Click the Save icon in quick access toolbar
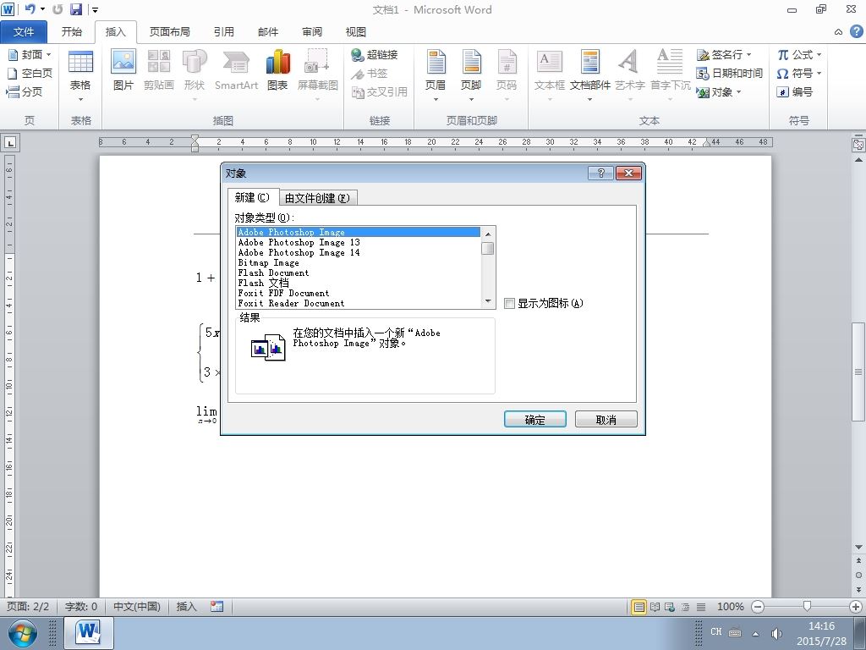Image resolution: width=866 pixels, height=650 pixels. tap(75, 9)
